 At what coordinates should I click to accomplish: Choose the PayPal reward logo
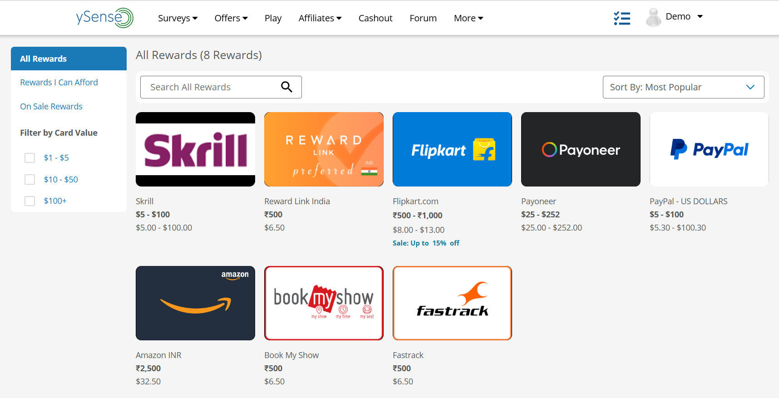pos(709,149)
